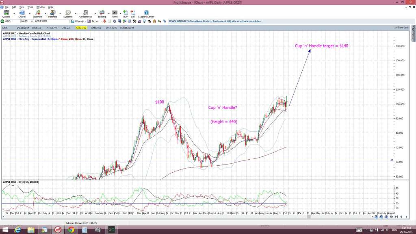The image size is (416, 234).
Task: Click the AAPL symbol input field
Action: pos(12,21)
